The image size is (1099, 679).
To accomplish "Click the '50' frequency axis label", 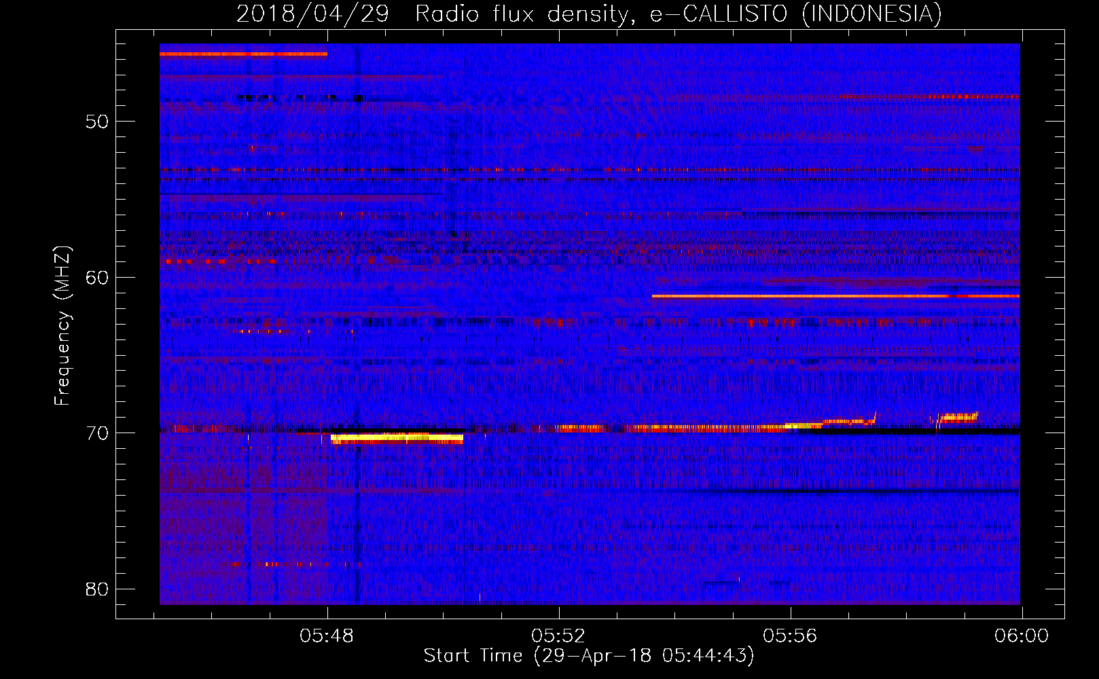I will pos(97,122).
